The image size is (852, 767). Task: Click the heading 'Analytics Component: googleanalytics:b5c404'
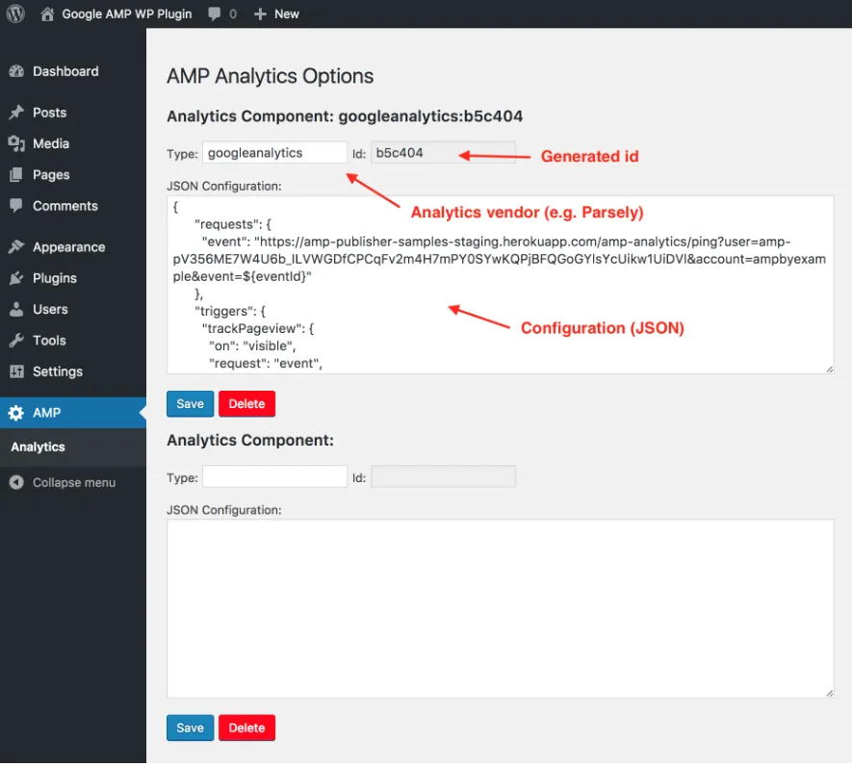[x=345, y=116]
